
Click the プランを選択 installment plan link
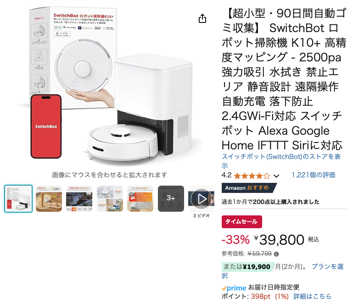click(282, 271)
